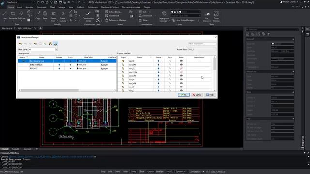Image resolution: width=310 pixels, height=174 pixels.
Task: Confirm with the OK button
Action: pyautogui.click(x=184, y=95)
